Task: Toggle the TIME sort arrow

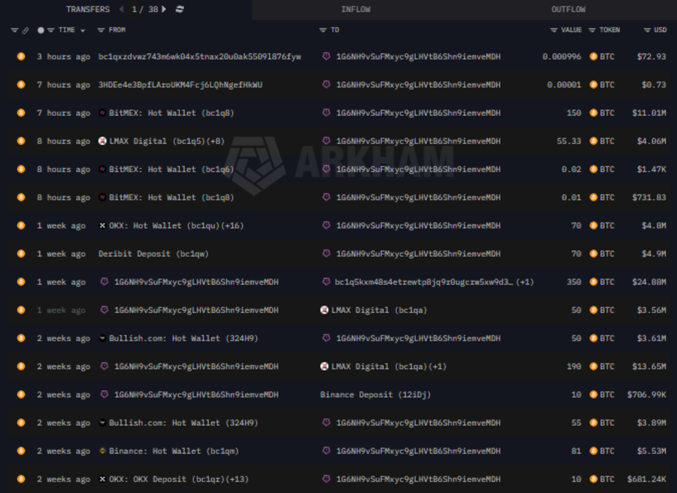Action: click(x=82, y=30)
